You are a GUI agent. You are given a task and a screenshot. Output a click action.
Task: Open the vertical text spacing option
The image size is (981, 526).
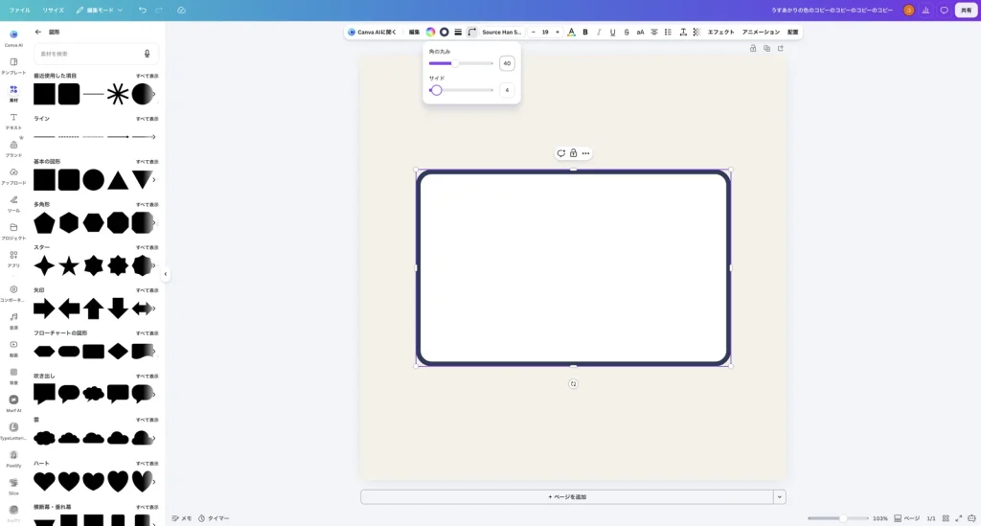tap(682, 32)
